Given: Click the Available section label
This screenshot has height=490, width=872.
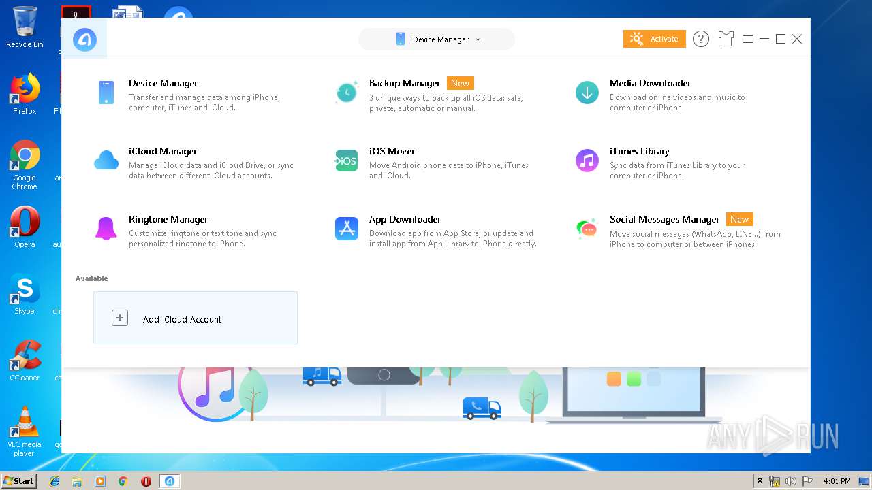Looking at the screenshot, I should coord(92,278).
